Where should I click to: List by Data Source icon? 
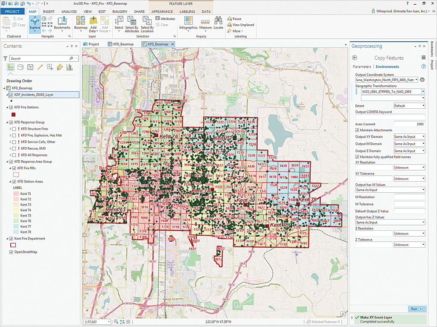click(x=20, y=67)
